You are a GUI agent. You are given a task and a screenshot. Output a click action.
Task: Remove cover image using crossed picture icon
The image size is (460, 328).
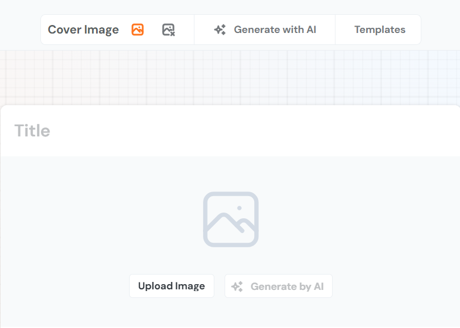click(168, 30)
